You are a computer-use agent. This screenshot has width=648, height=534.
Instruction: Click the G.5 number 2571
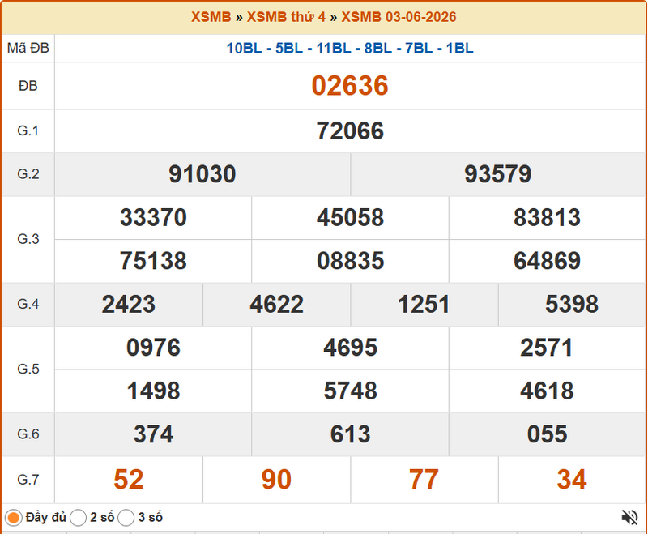click(x=546, y=348)
